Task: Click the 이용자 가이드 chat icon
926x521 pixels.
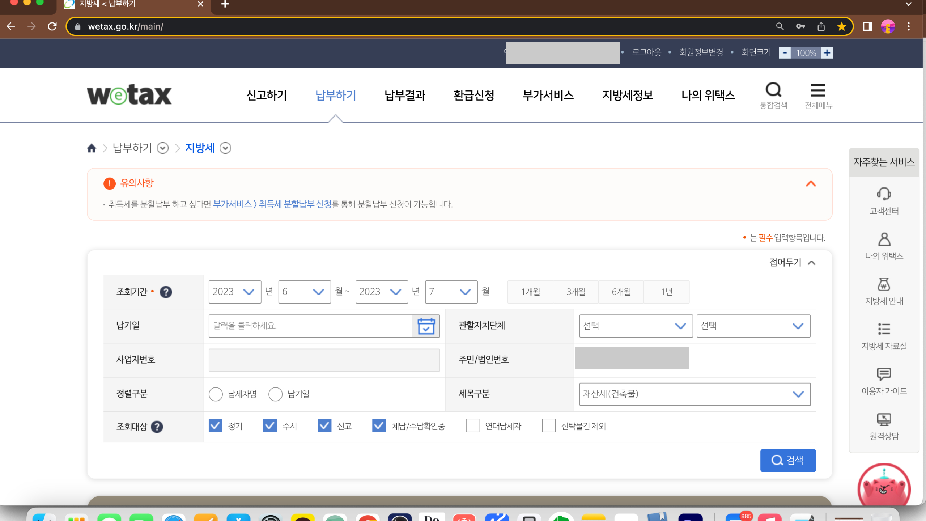Action: point(884,374)
